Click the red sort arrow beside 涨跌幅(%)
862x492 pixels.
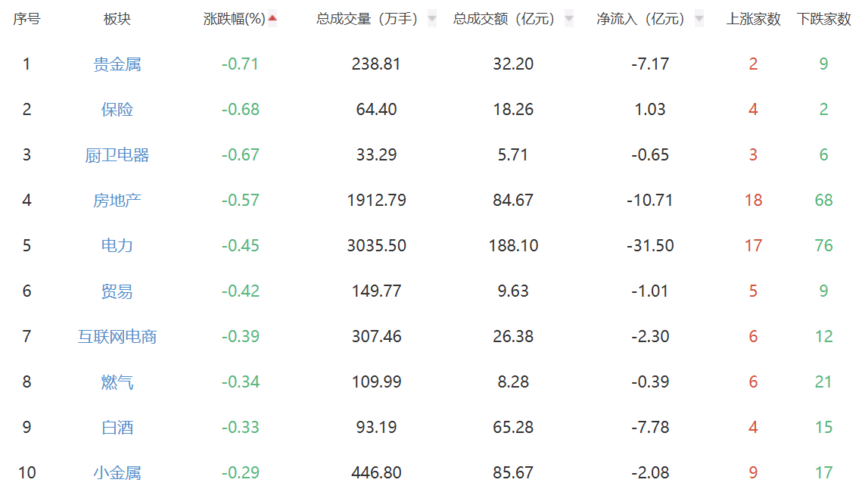(x=272, y=19)
